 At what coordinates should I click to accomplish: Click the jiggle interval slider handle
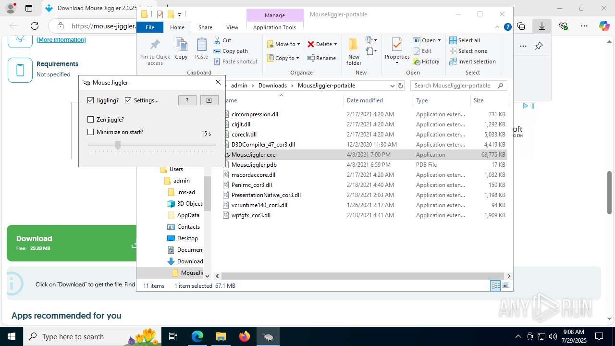(x=118, y=145)
